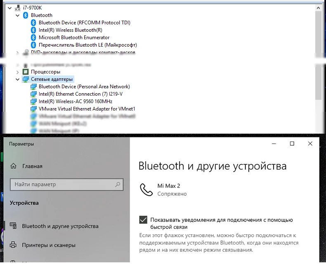Click the Intel Wireless-AC 9560 adapter icon
This screenshot has width=326, height=264.
[x=33, y=101]
